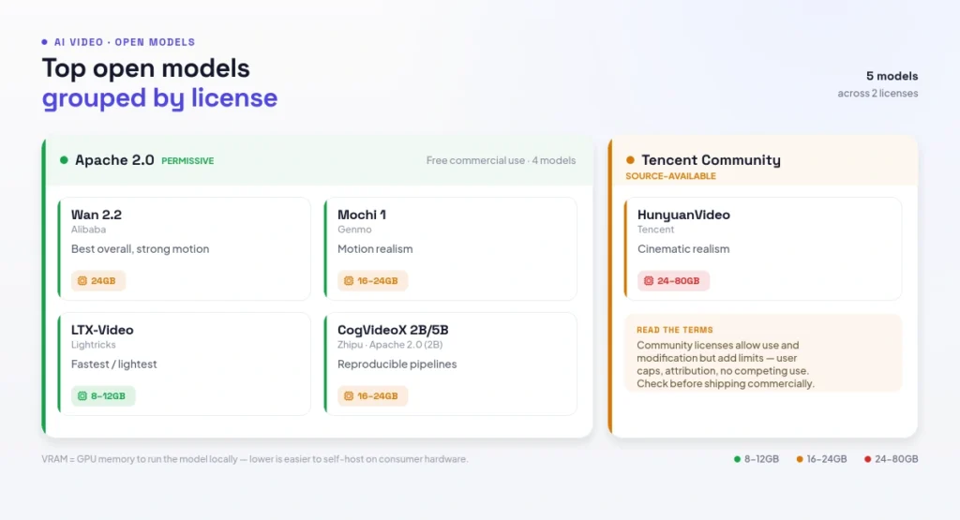Viewport: 960px width, 520px height.
Task: Click the Tencent Community heading
Action: [x=711, y=160]
